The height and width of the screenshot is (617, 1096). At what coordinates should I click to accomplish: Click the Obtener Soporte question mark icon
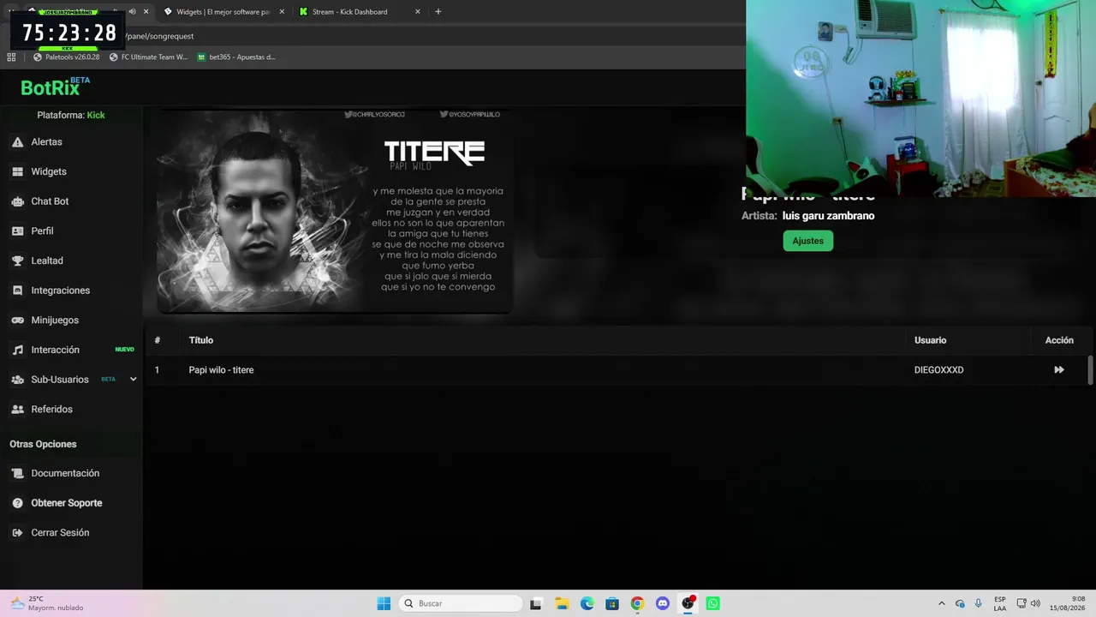tap(17, 503)
